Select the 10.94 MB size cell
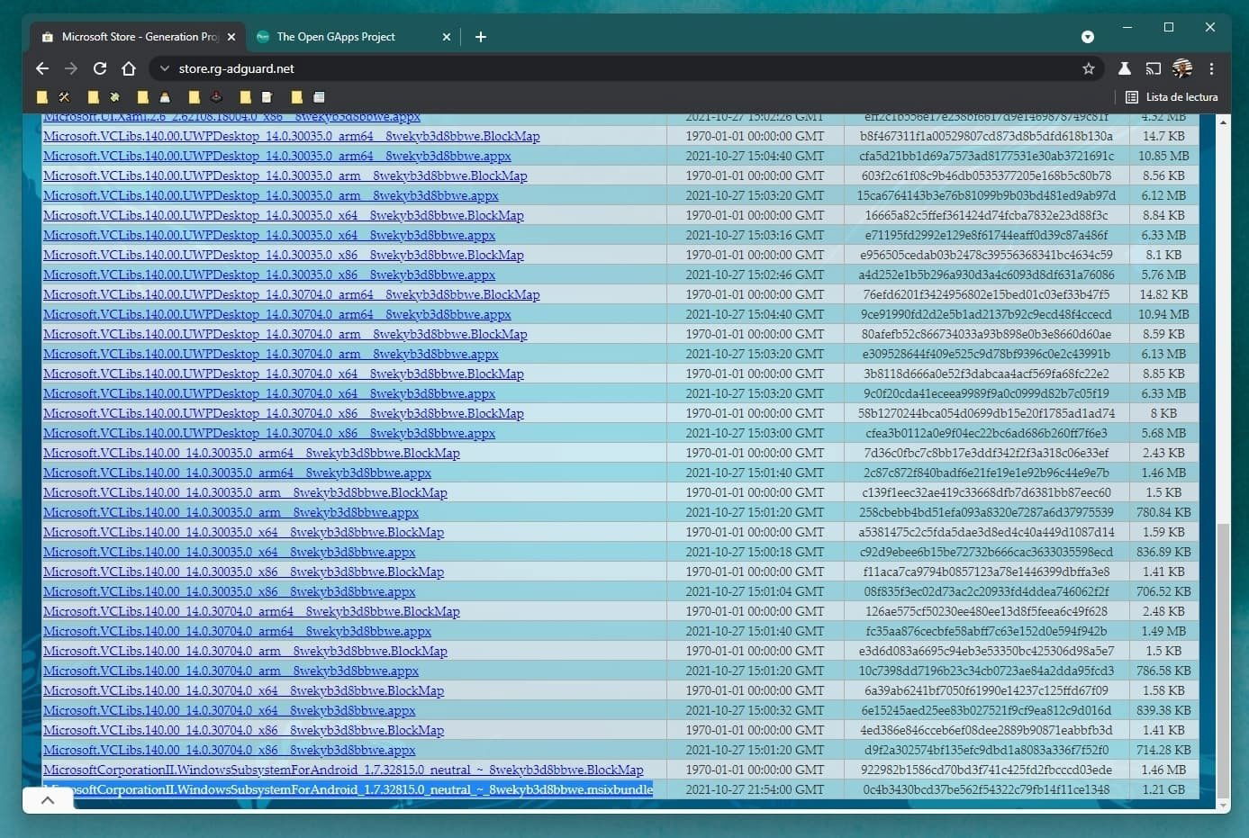This screenshot has width=1249, height=838. (1163, 314)
